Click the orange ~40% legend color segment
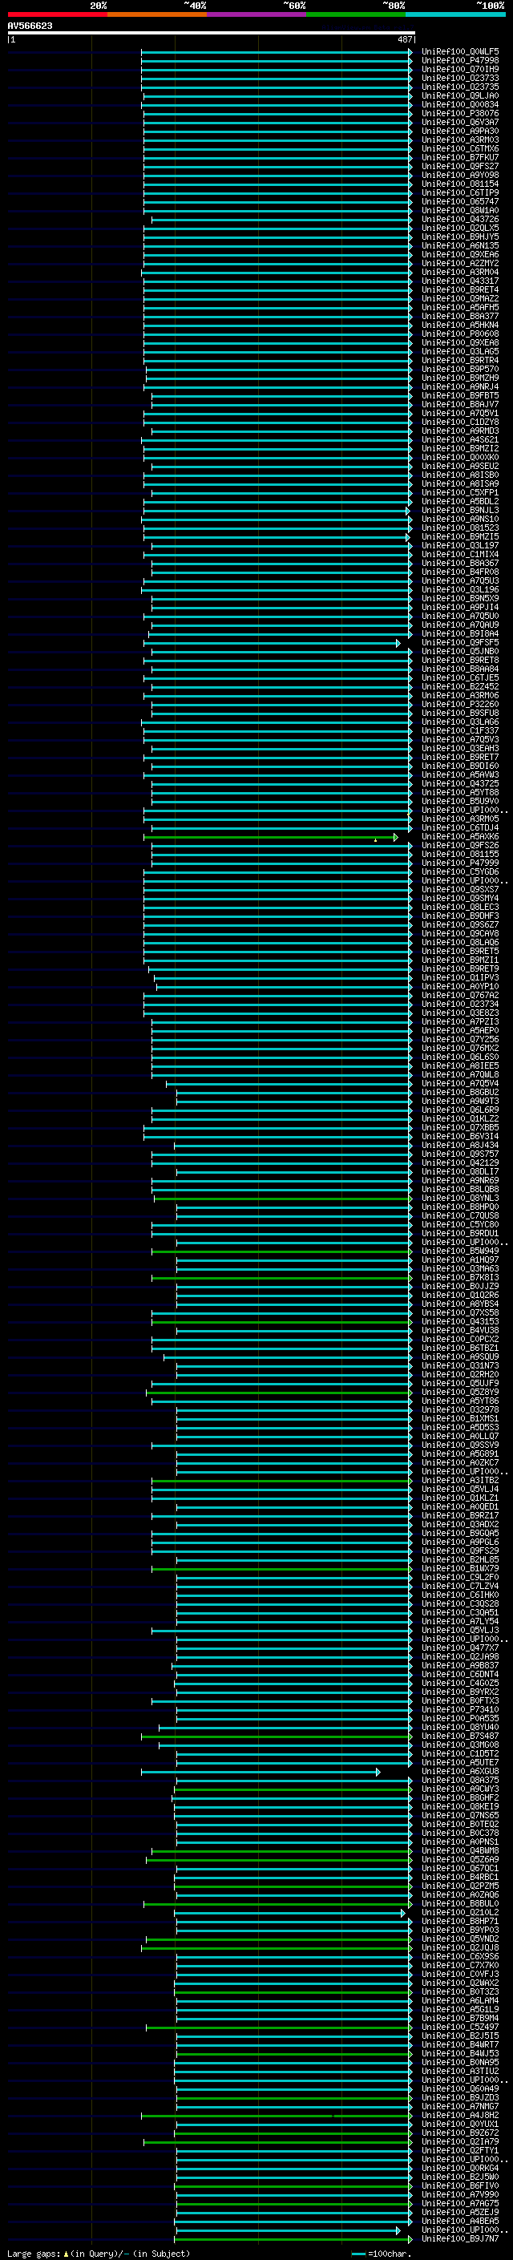This screenshot has width=513, height=2260. (157, 14)
